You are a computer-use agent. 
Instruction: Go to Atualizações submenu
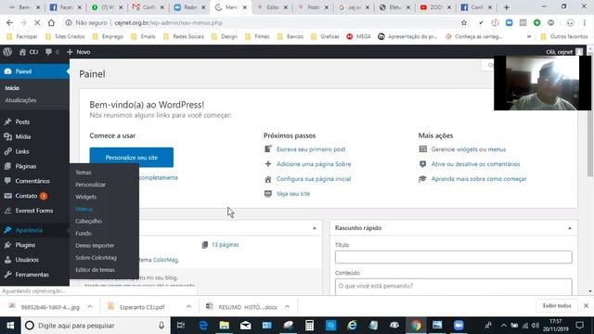click(x=20, y=100)
